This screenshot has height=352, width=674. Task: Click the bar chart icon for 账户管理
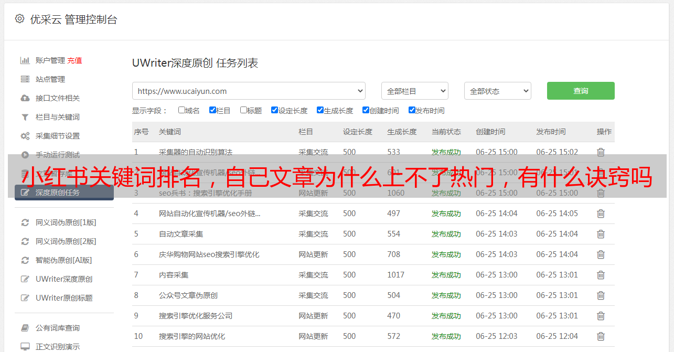(x=25, y=60)
